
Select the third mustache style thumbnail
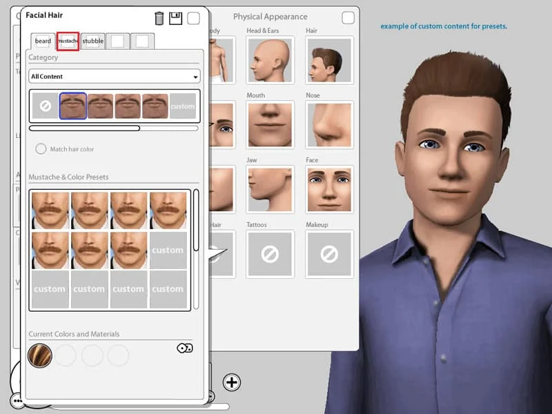(128, 106)
